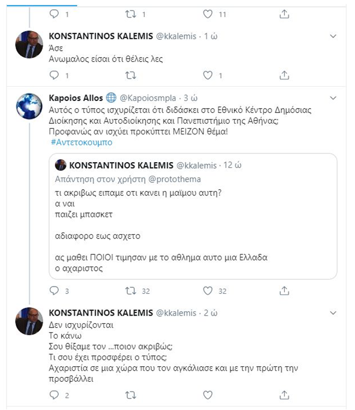The image size is (355, 410).
Task: Reply to the 'Άσε Ανωμαλος' tweet
Action: pyautogui.click(x=54, y=75)
